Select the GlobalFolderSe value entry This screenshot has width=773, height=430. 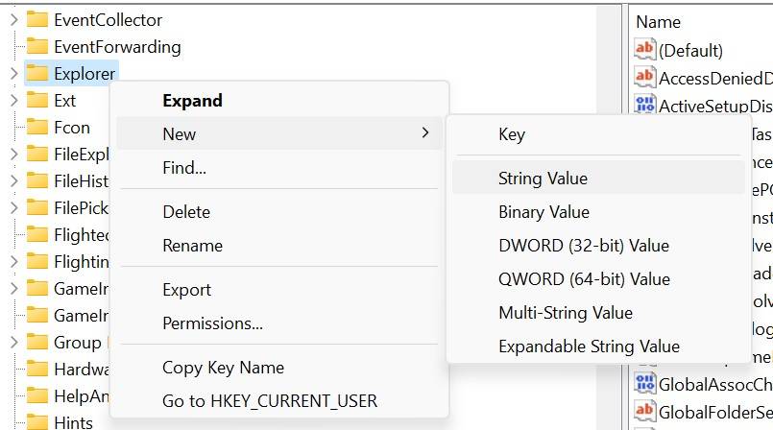click(715, 412)
